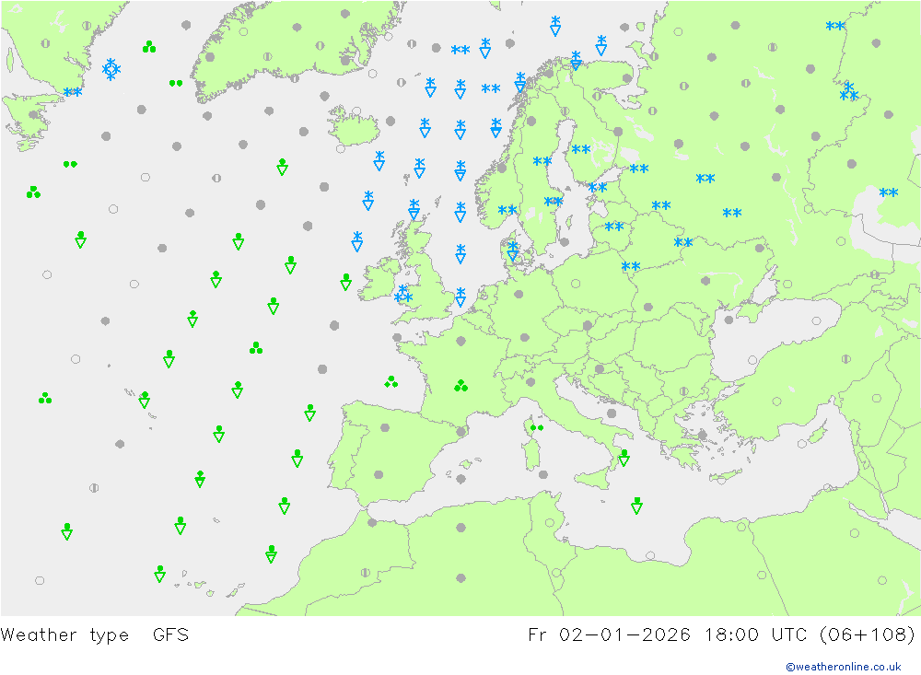921x675 pixels.
Task: Click the green rain symbol near the Azores
Action: coord(144,400)
